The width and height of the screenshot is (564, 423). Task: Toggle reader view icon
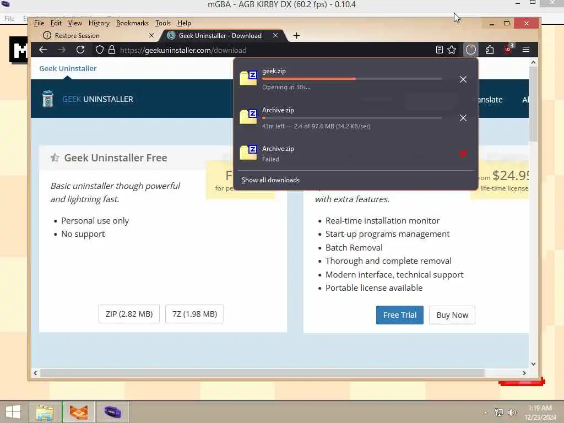click(439, 50)
